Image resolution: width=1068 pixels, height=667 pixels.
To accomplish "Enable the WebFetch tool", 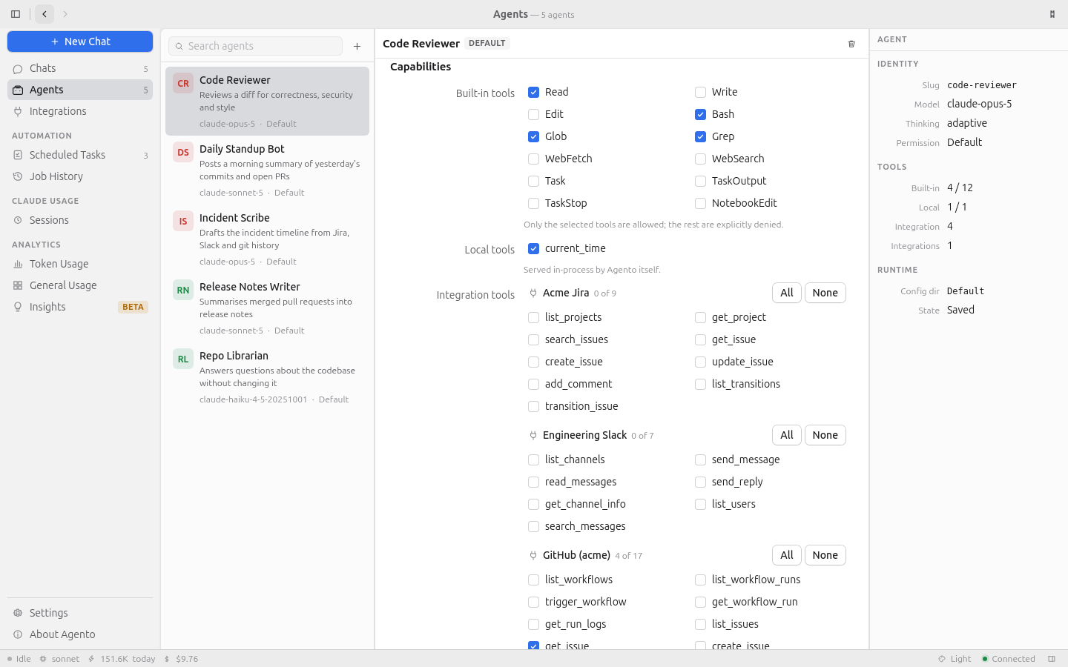I will (x=533, y=159).
